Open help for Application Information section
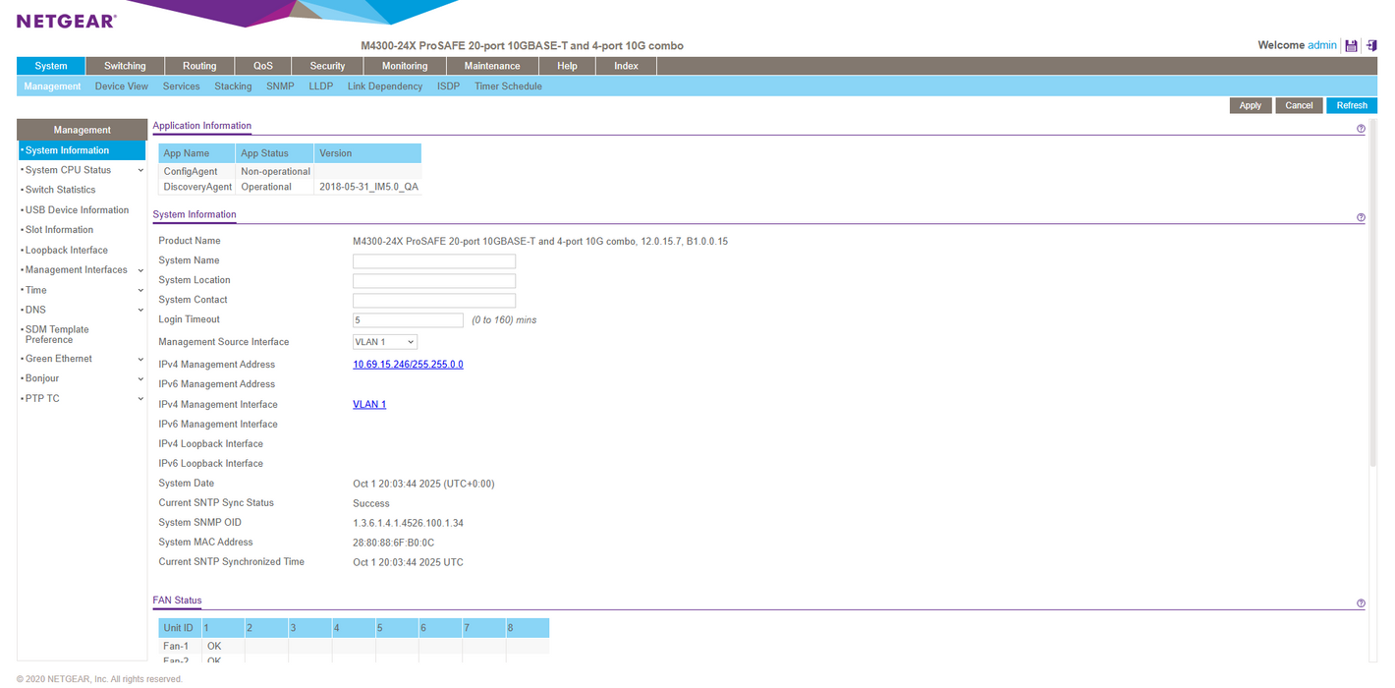Viewport: 1395px width, 688px height. (x=1361, y=129)
